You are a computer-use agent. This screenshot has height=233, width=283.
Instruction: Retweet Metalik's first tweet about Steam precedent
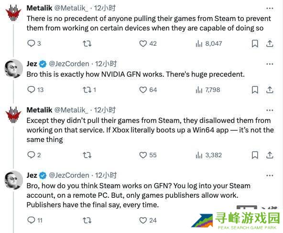coord(87,43)
